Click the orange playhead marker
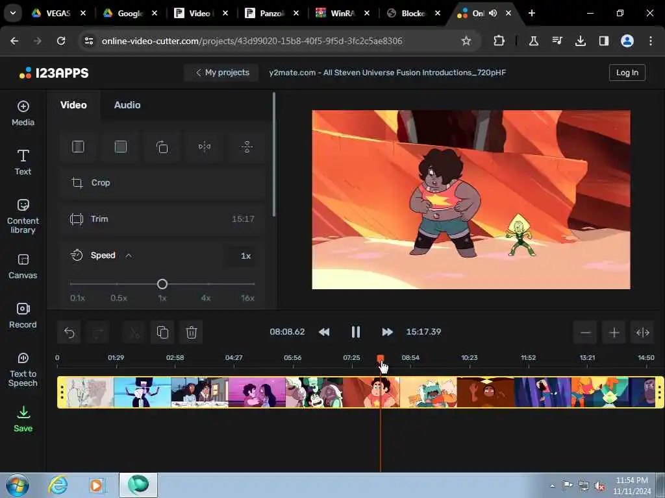Image resolution: width=665 pixels, height=498 pixels. point(381,359)
